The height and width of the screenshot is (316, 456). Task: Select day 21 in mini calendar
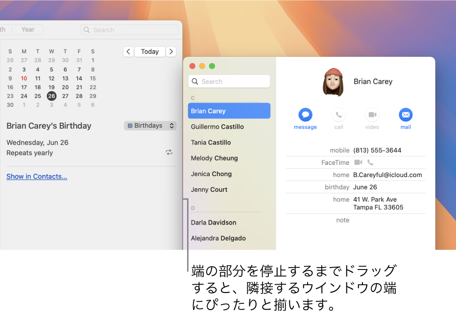pos(79,87)
